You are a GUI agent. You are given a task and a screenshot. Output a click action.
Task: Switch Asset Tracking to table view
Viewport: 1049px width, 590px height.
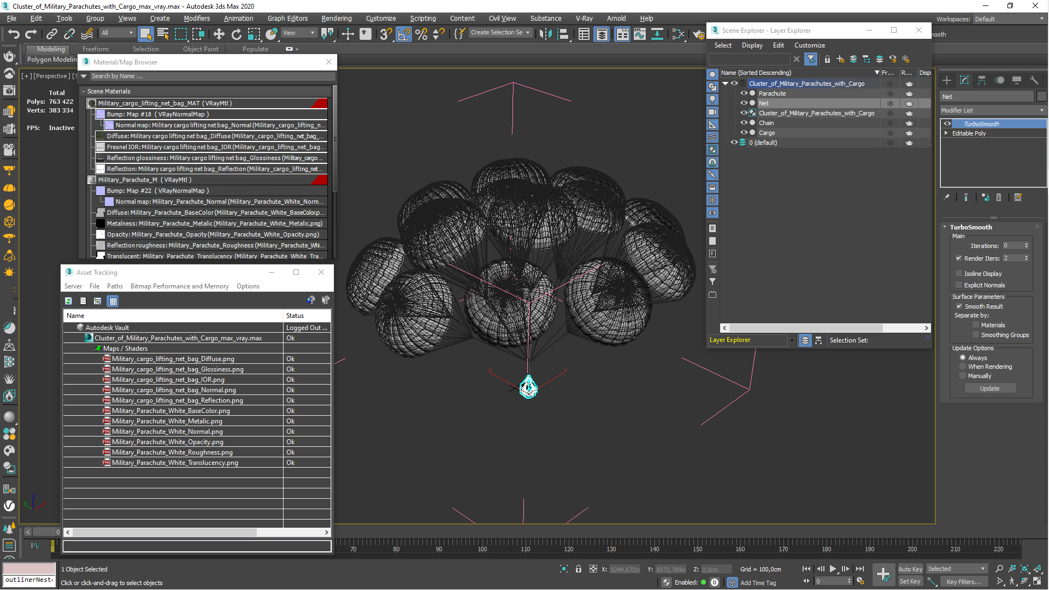click(x=113, y=301)
